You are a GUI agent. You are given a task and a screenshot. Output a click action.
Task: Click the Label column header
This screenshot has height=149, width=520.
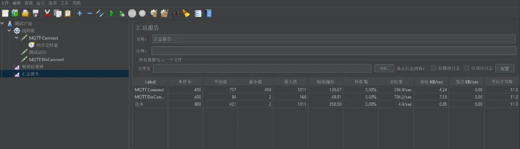pyautogui.click(x=150, y=82)
